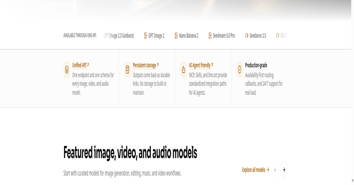
Task: Click the description 'One endpoint and one schema'
Action: pyautogui.click(x=93, y=84)
